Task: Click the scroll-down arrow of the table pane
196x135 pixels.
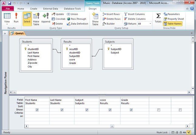Action: (x=193, y=89)
